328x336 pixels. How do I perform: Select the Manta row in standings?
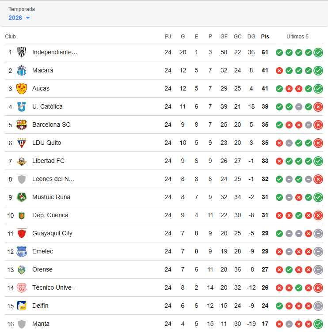pos(164,324)
